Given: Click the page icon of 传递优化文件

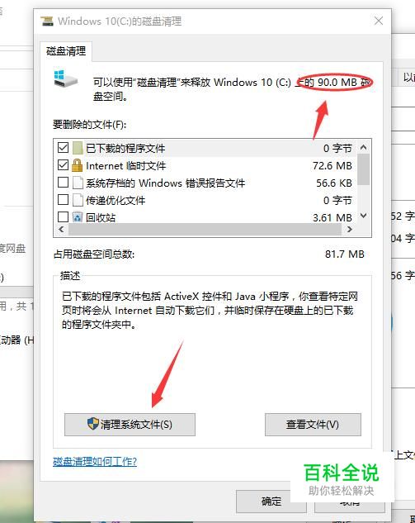Looking at the screenshot, I should click(78, 200).
